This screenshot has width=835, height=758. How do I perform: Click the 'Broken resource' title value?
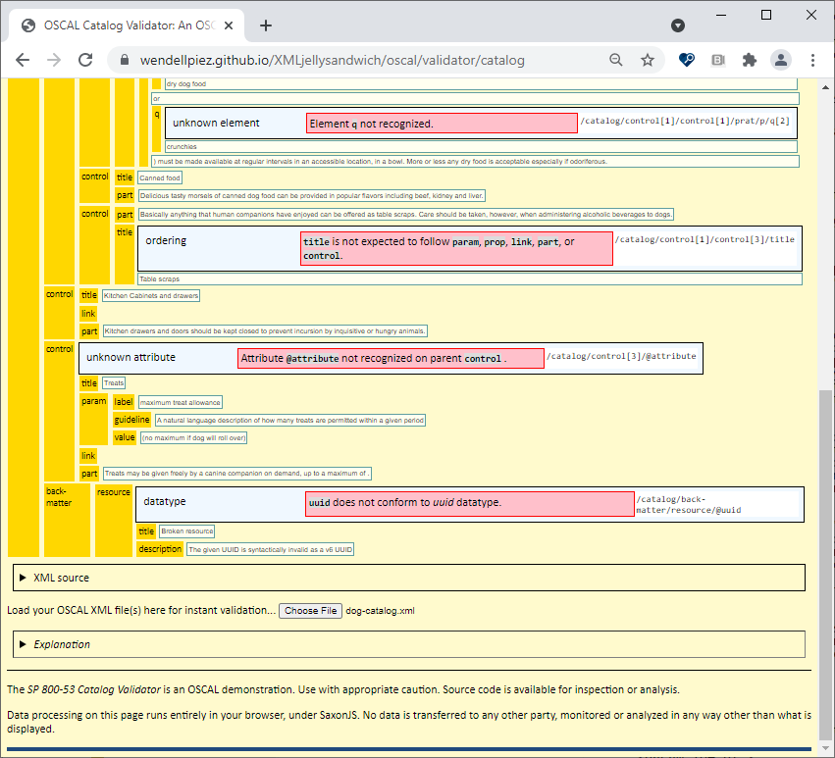[x=186, y=531]
